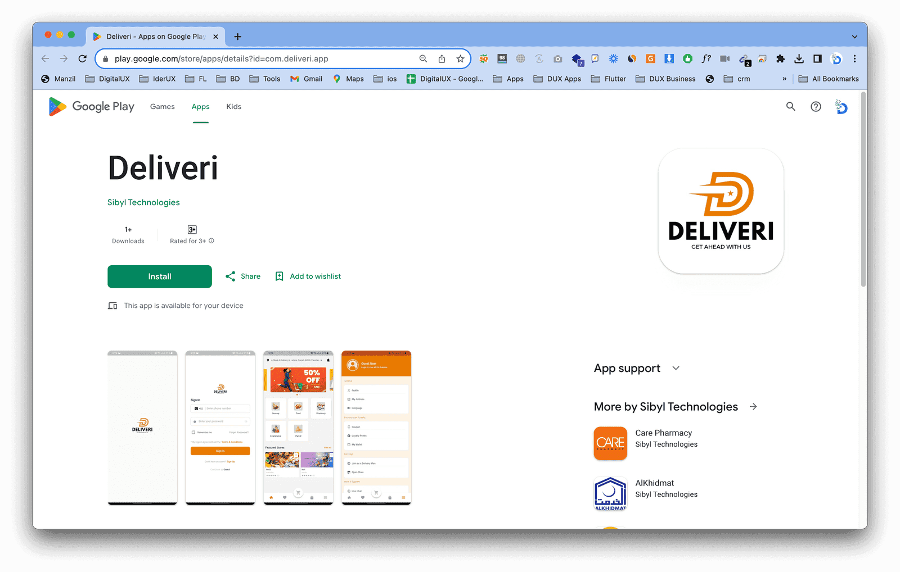Open the DigitalUX bookmarks folder
This screenshot has height=572, width=900.
[x=107, y=79]
